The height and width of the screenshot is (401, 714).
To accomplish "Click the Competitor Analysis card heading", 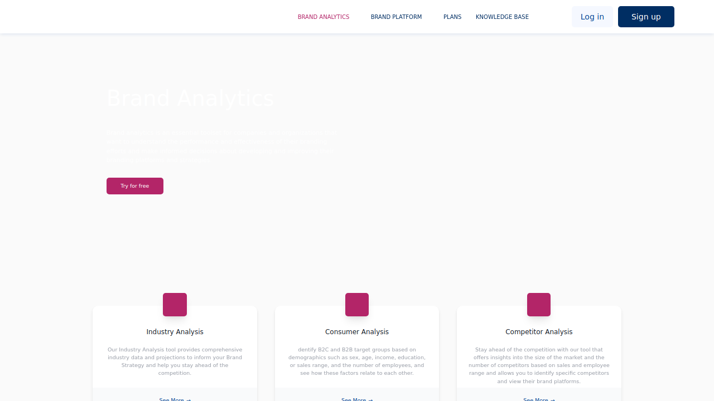I will [539, 332].
